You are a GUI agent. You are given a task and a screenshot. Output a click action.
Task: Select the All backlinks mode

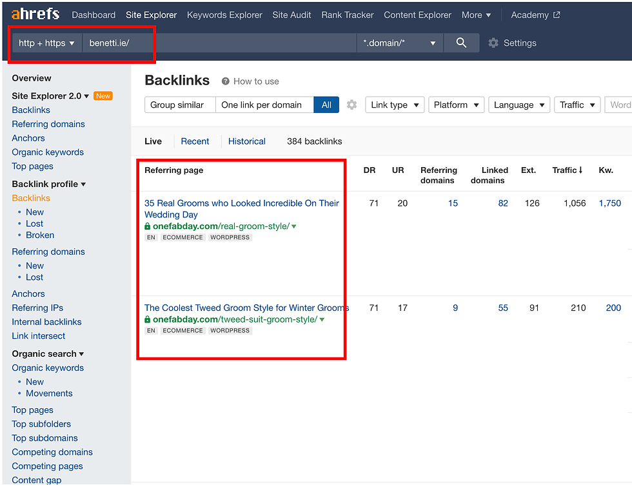pyautogui.click(x=326, y=105)
